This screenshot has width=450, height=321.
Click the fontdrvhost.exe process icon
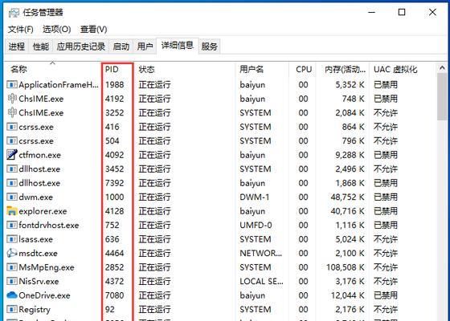(x=12, y=225)
